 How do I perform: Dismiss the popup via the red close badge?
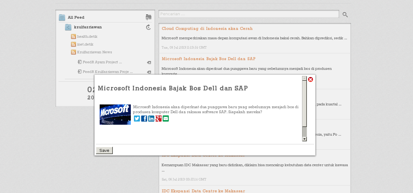[311, 80]
